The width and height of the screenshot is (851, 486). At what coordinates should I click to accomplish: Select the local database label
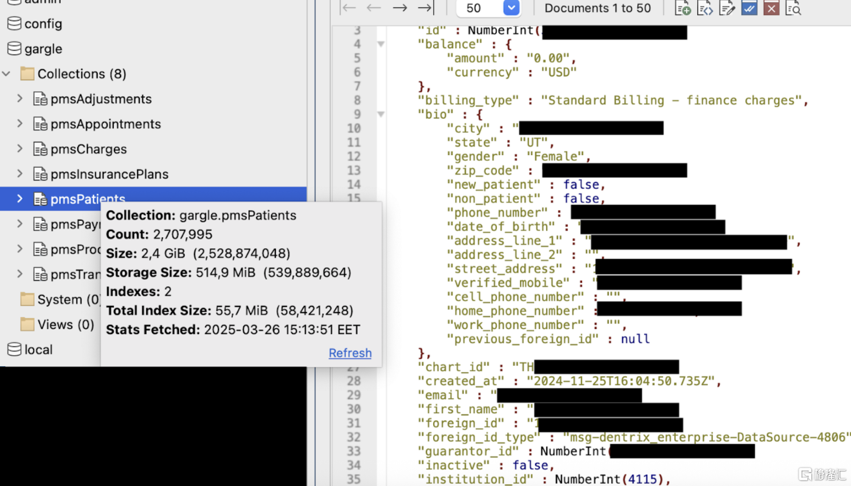(x=38, y=350)
